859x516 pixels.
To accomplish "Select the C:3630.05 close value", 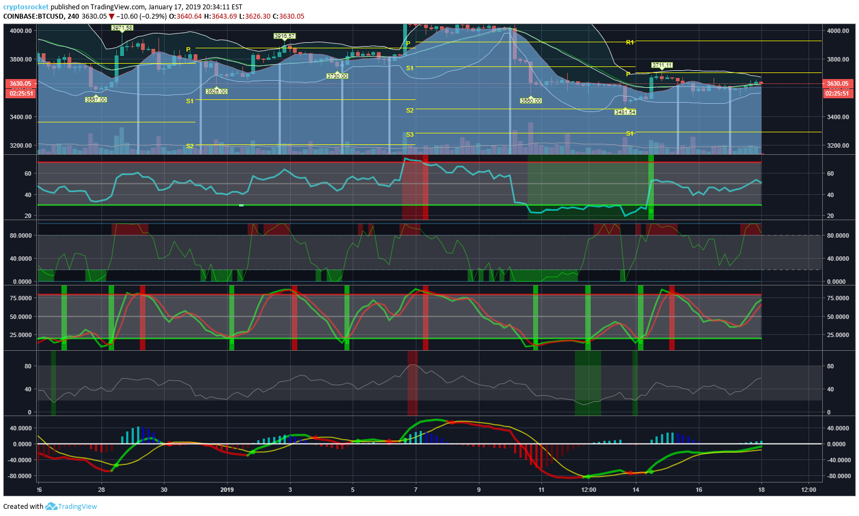I will coord(289,16).
